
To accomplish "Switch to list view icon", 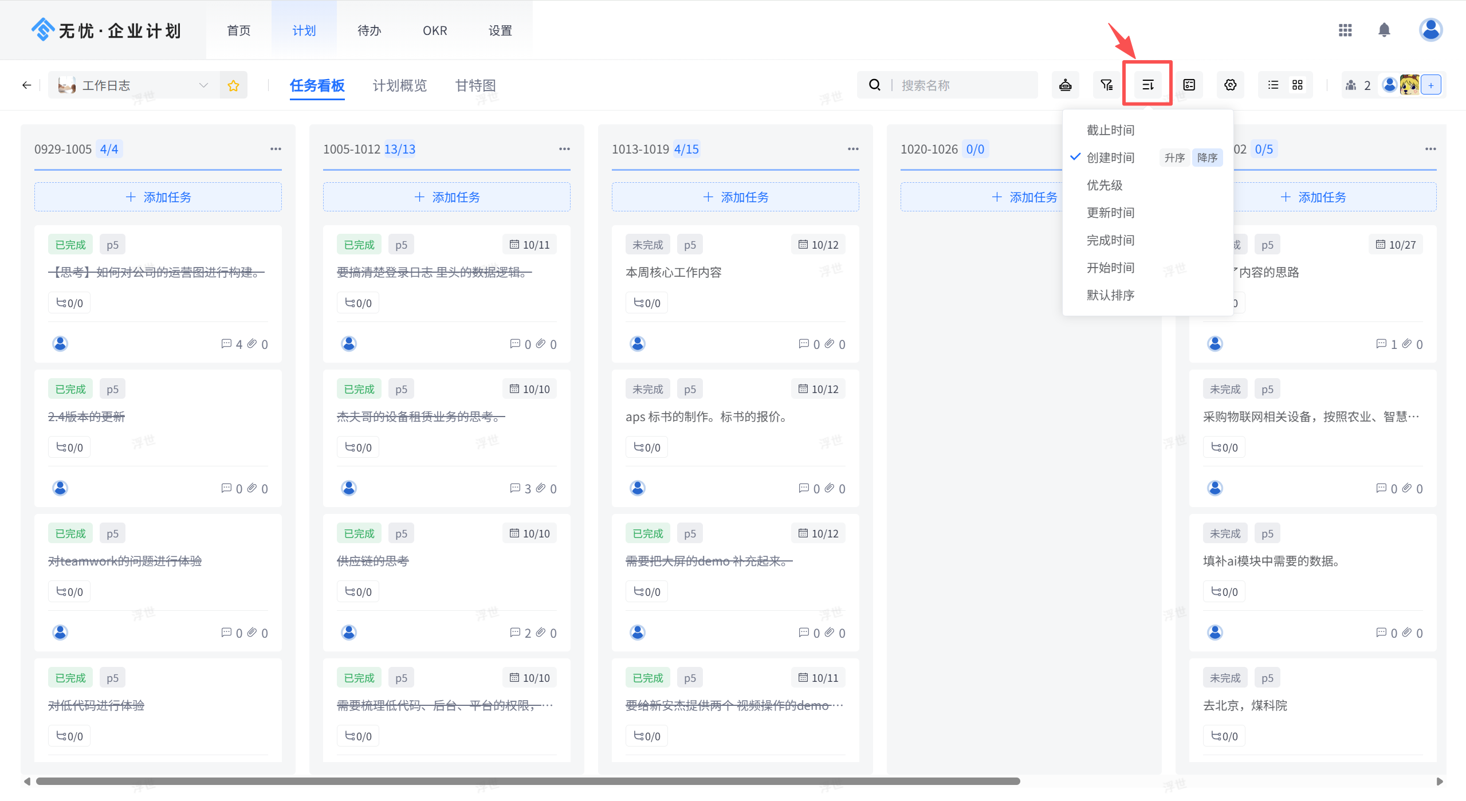I will coord(1273,85).
